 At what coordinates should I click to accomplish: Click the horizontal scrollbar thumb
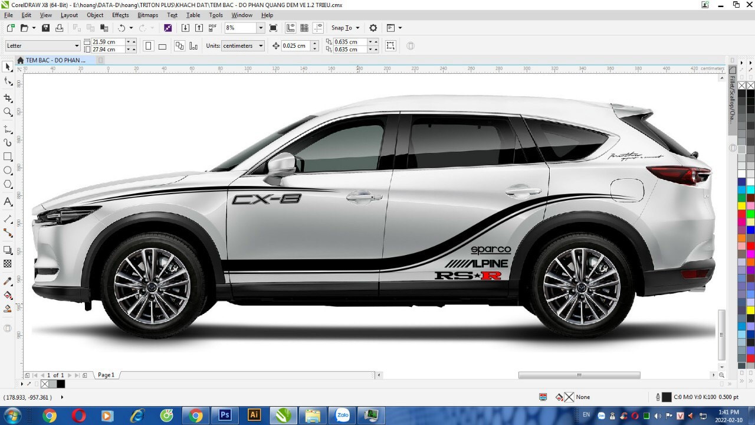(x=579, y=375)
